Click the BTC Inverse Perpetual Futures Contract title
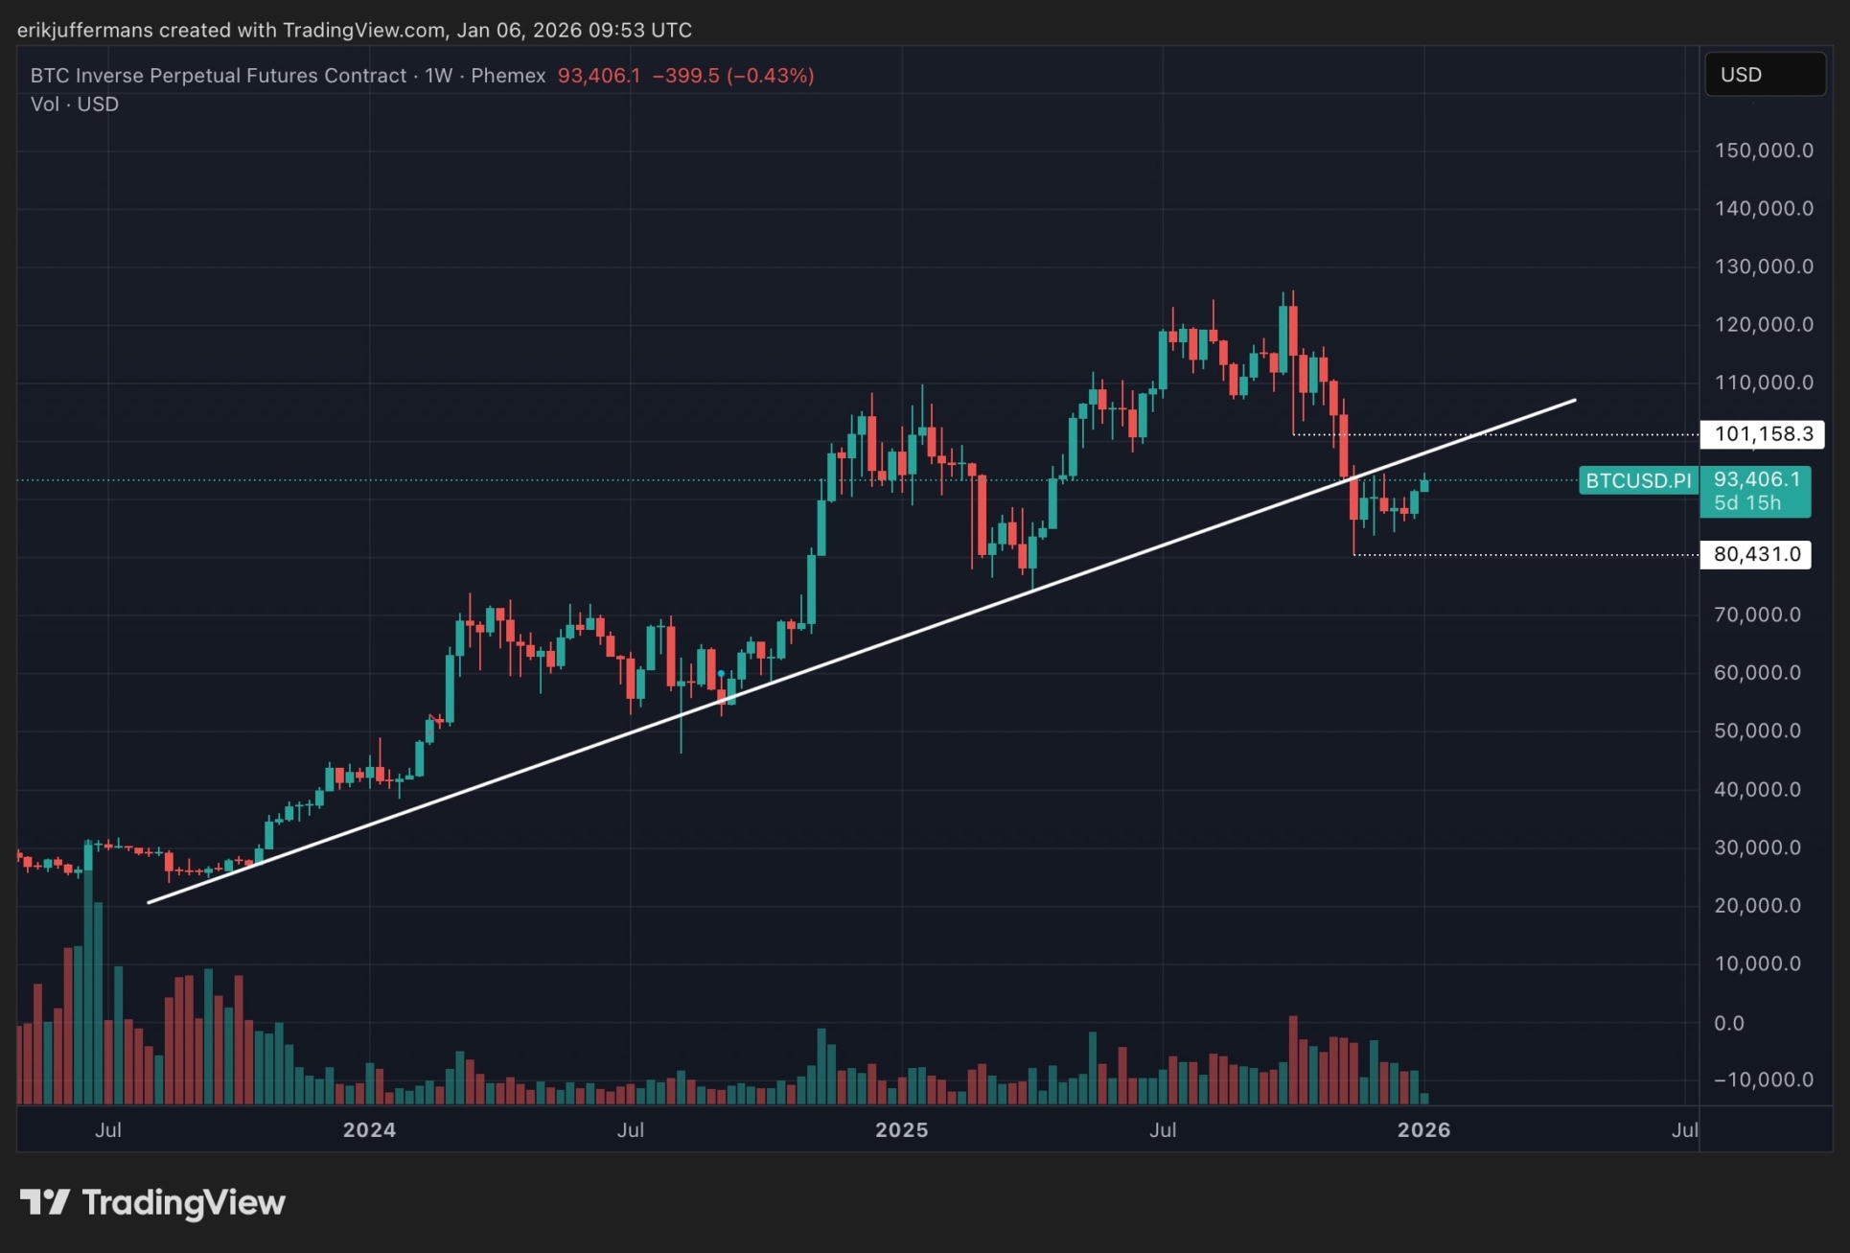 pyautogui.click(x=219, y=76)
